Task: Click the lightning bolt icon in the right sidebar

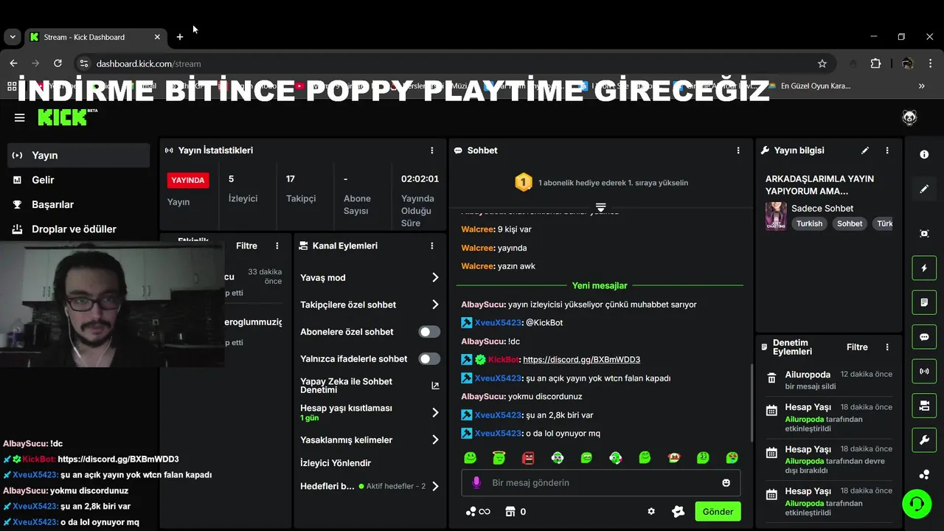Action: (x=924, y=268)
